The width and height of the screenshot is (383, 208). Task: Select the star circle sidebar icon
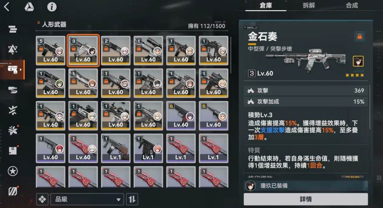pyautogui.click(x=13, y=171)
